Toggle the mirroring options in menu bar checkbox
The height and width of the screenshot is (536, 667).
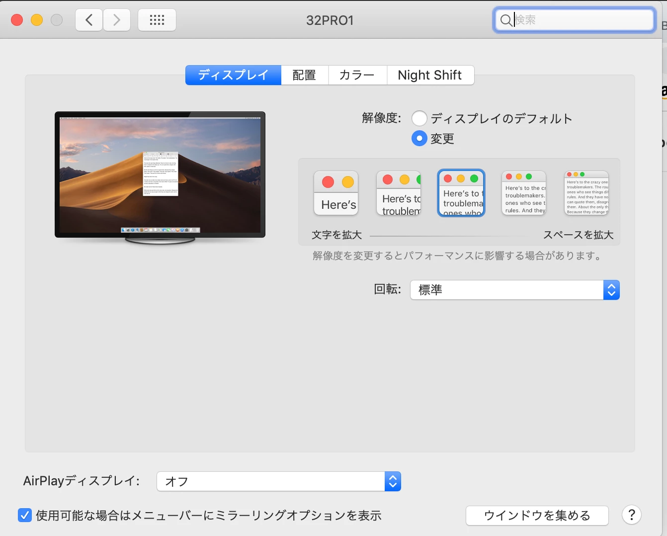tap(25, 515)
